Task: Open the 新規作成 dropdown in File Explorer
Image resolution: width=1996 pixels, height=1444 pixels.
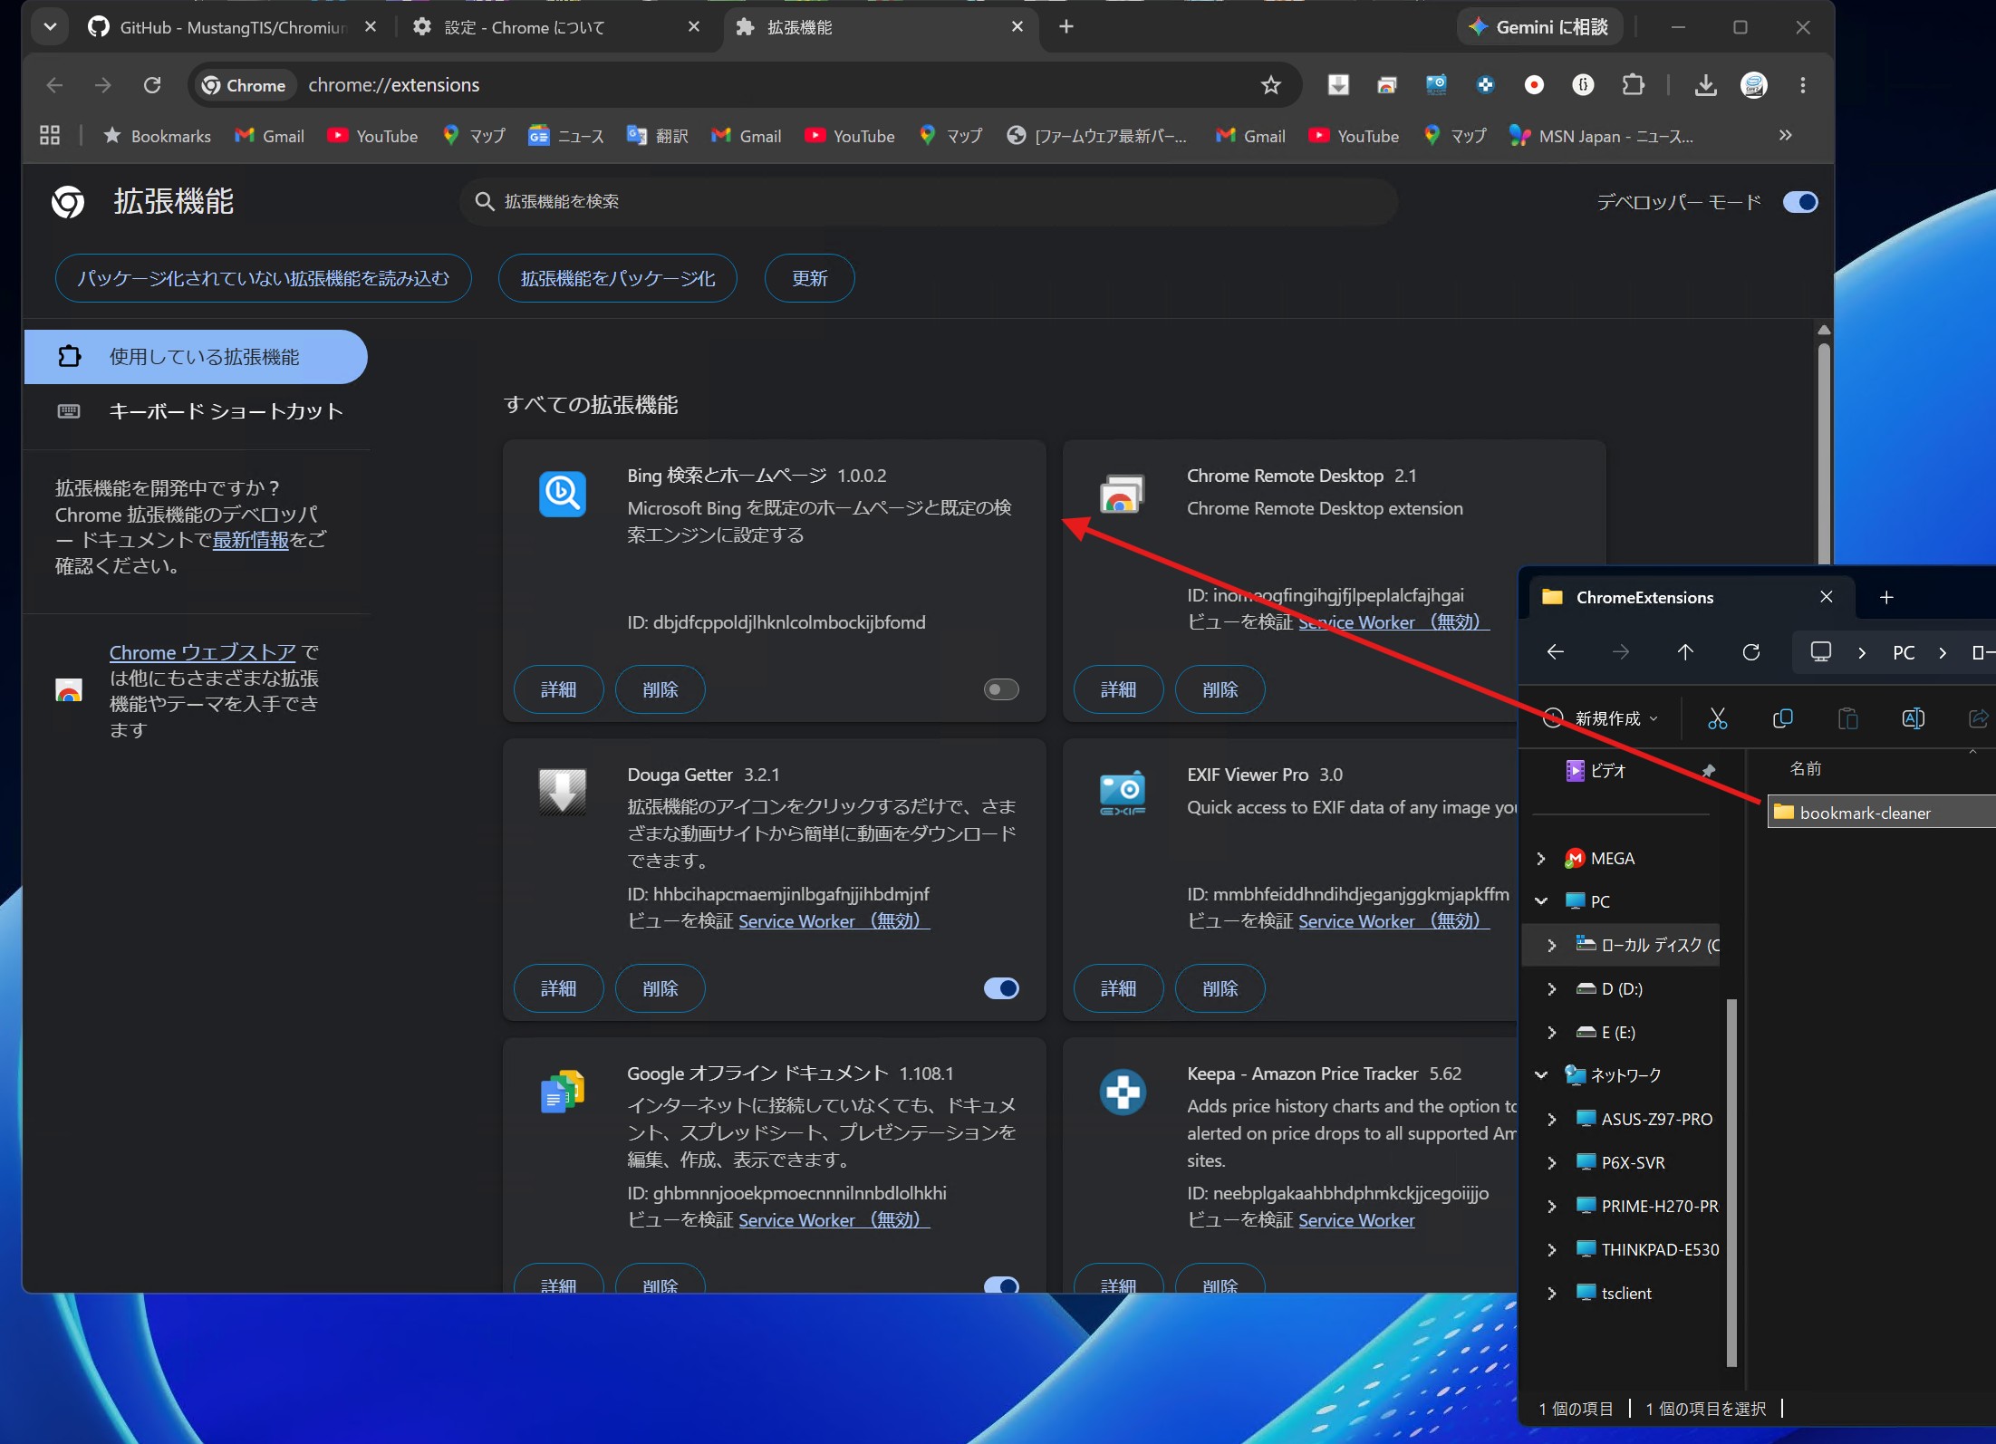Action: pos(1602,718)
